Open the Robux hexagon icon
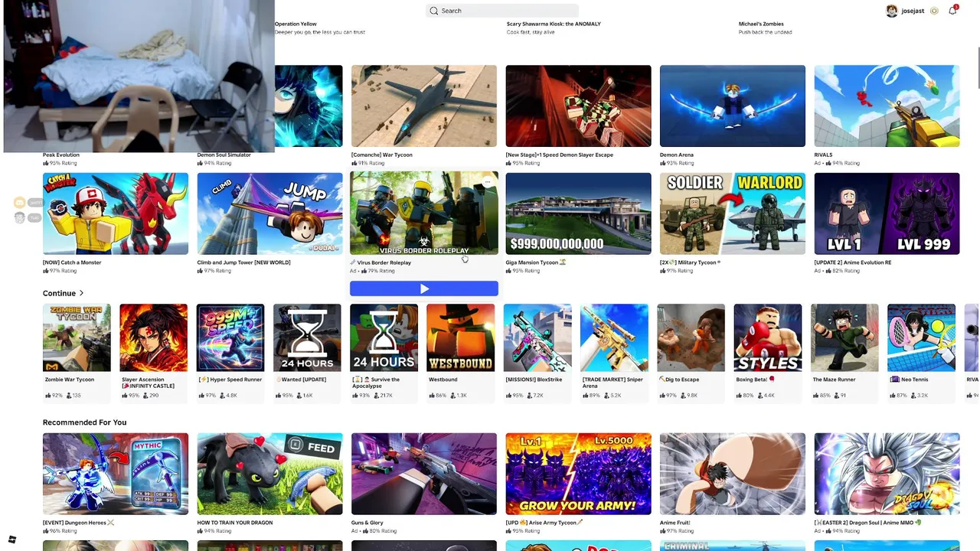Image resolution: width=980 pixels, height=551 pixels. [x=934, y=11]
